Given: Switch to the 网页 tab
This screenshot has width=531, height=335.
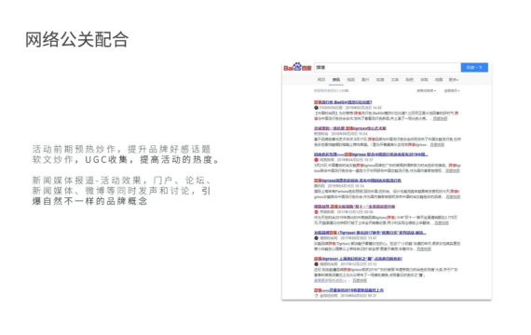Looking at the screenshot, I should [321, 80].
